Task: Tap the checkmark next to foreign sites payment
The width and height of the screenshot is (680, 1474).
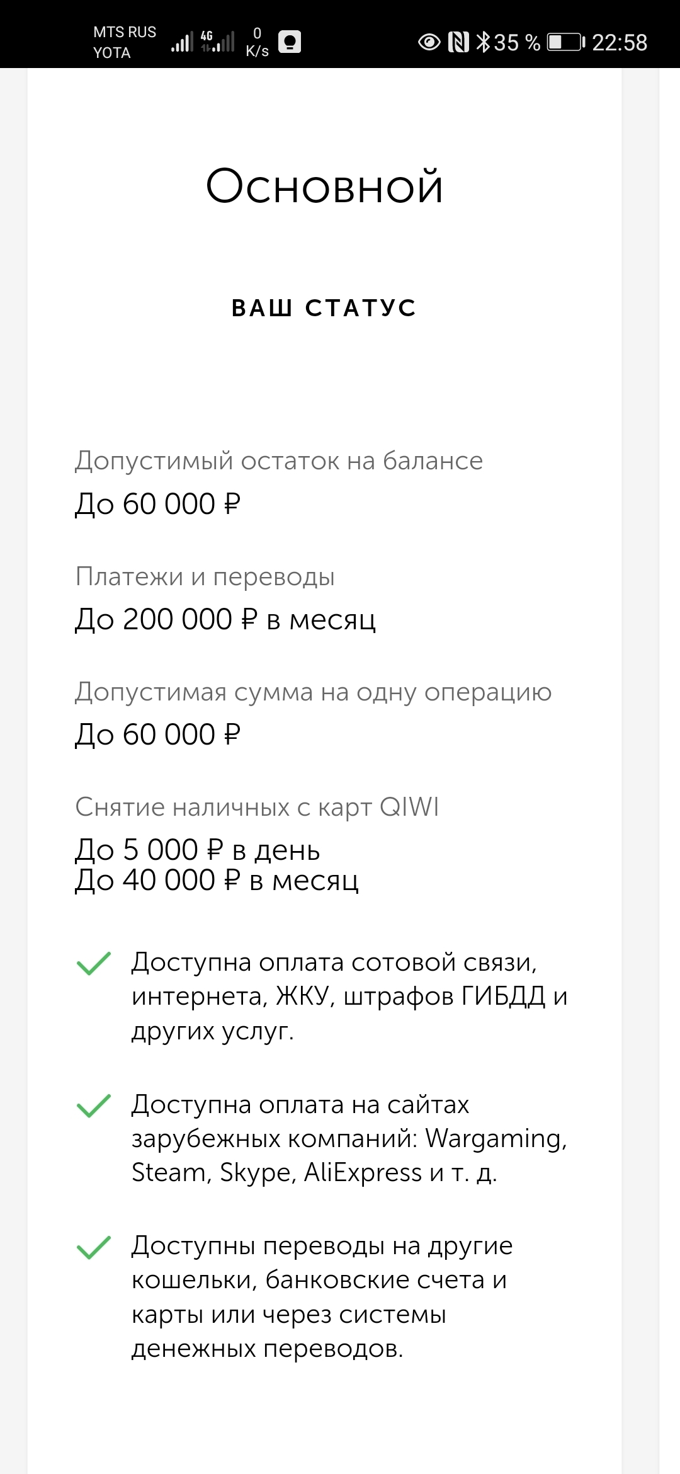Action: point(93,1106)
